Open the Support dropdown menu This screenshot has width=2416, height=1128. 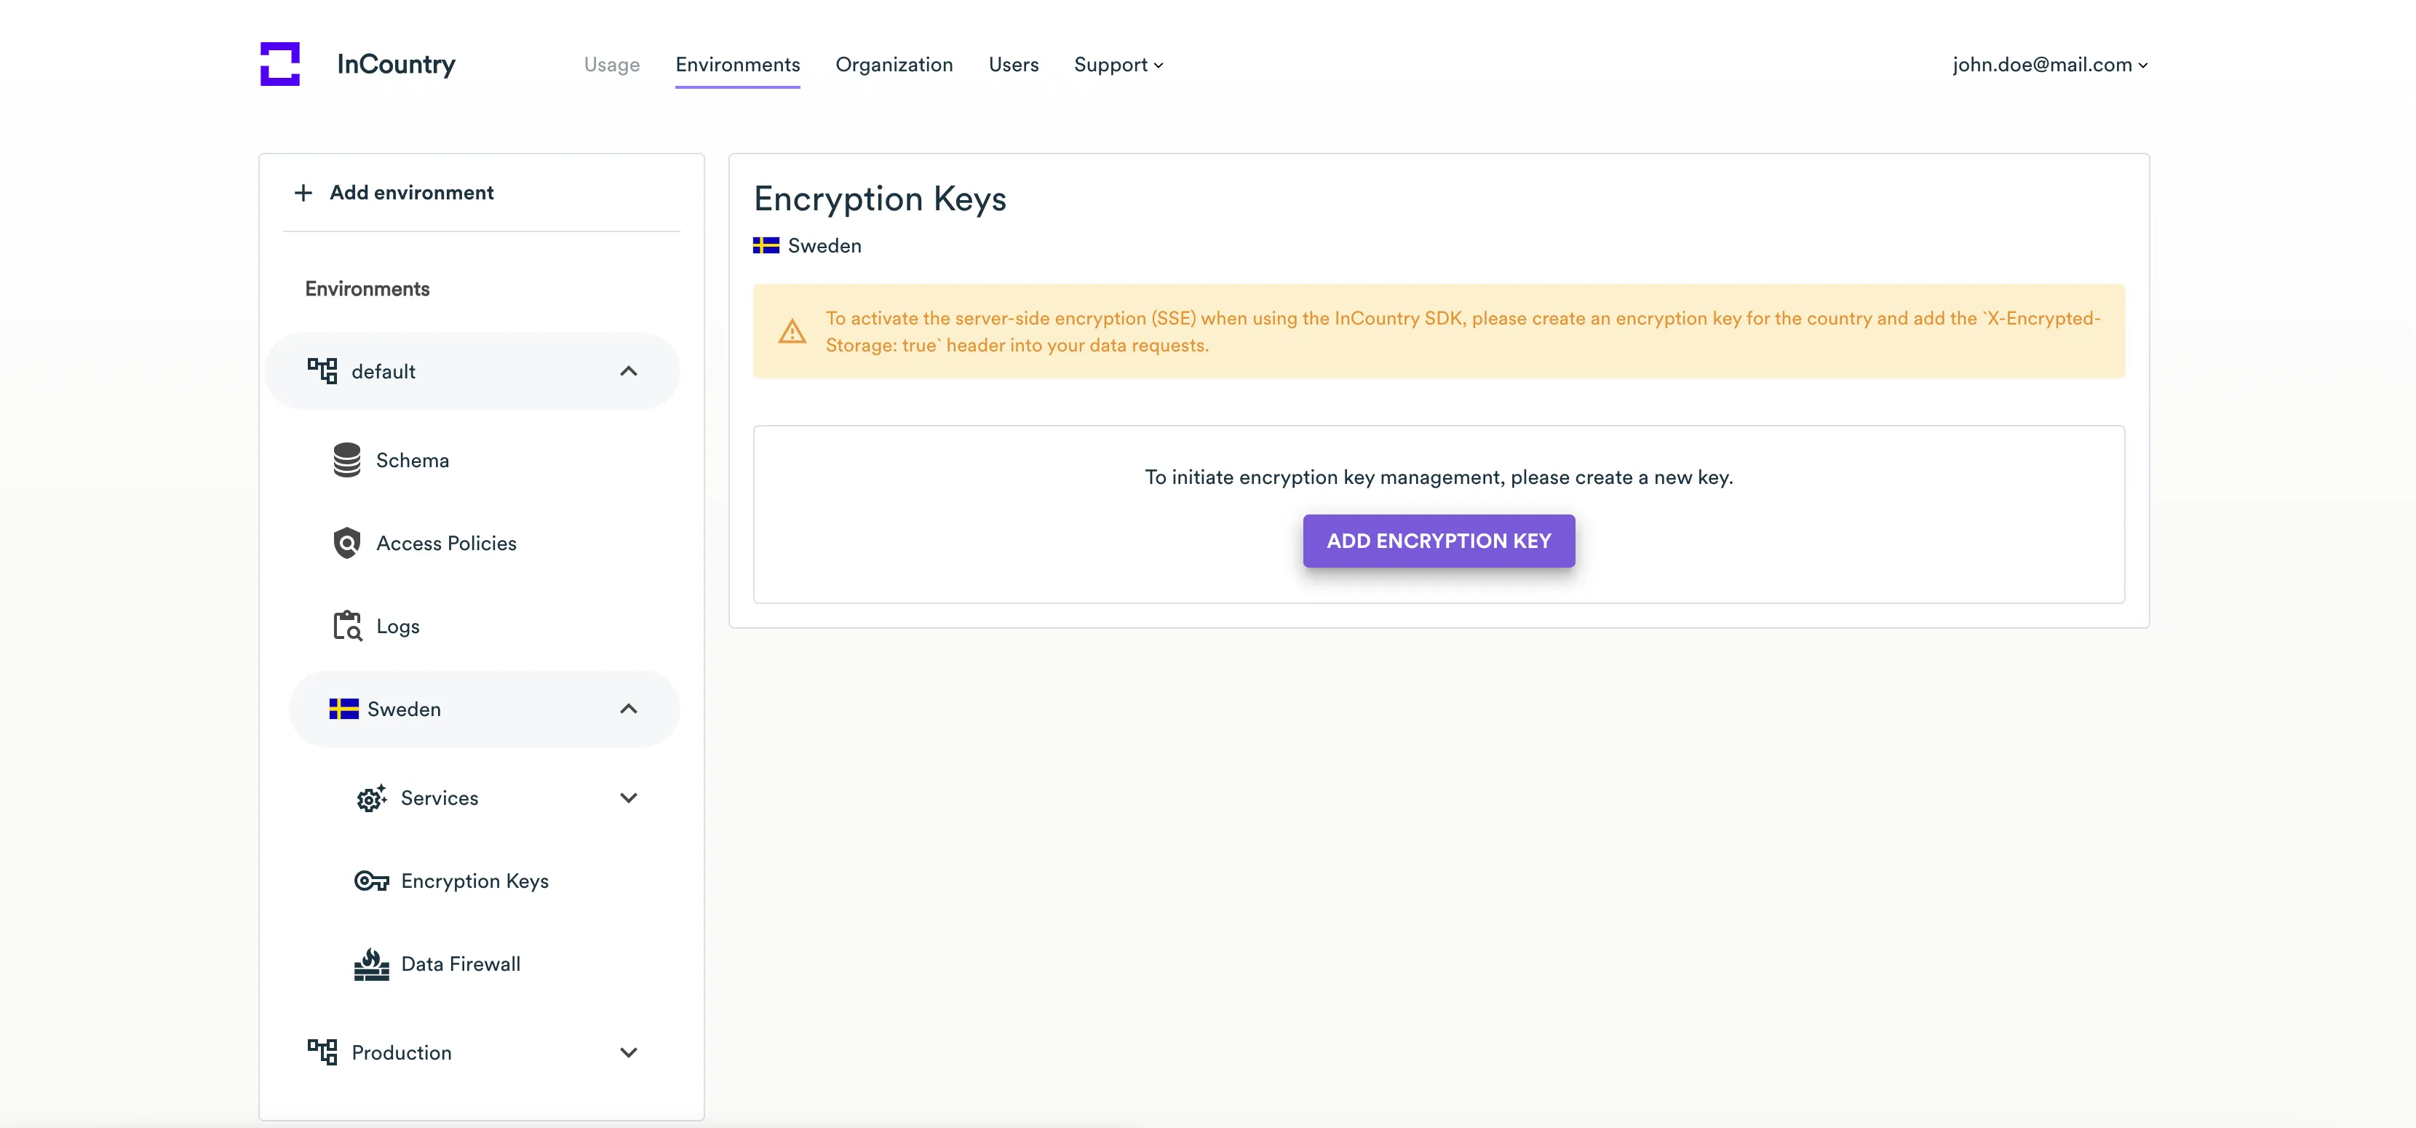(x=1118, y=65)
